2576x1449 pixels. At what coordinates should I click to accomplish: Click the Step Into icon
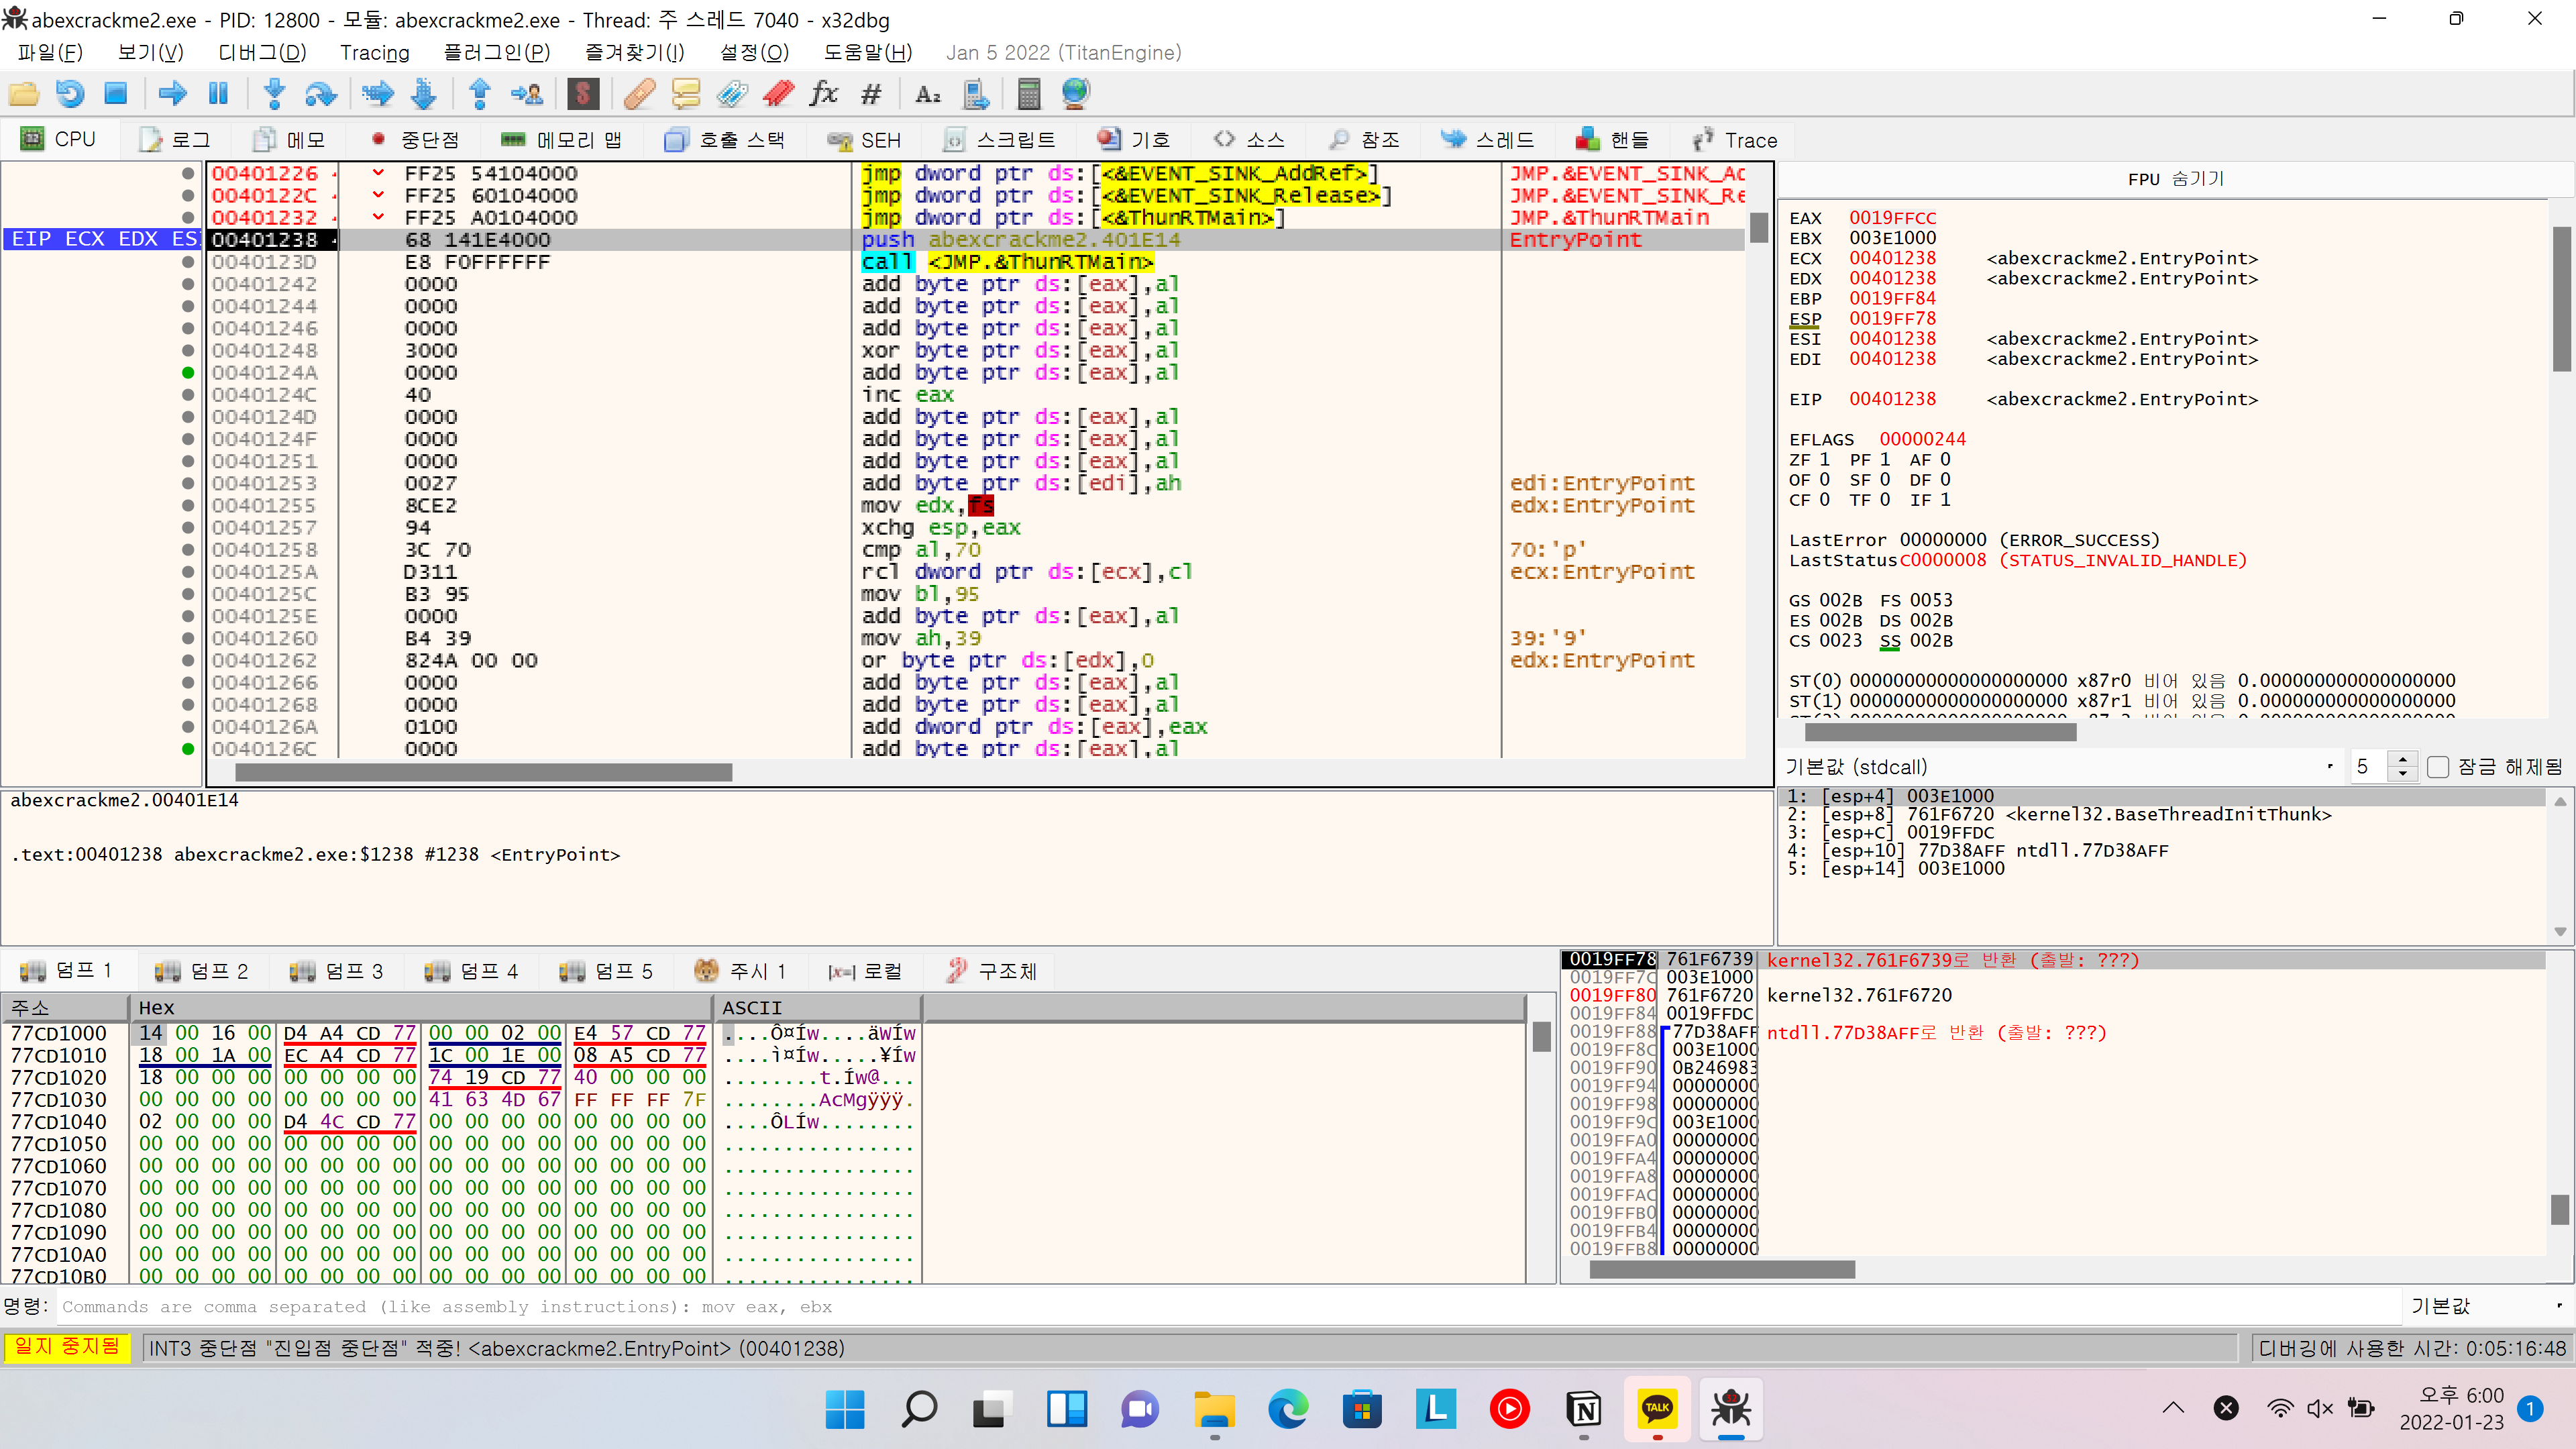(274, 94)
